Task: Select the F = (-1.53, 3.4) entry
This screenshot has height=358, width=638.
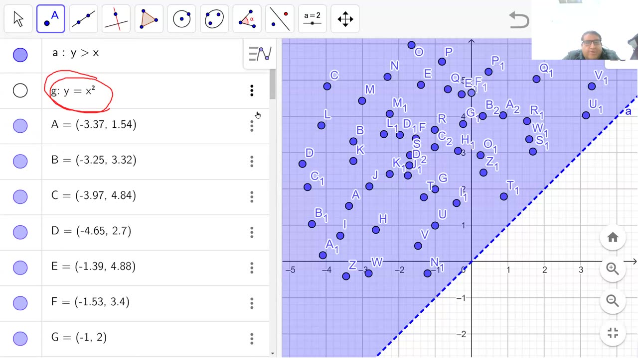Action: pyautogui.click(x=90, y=302)
